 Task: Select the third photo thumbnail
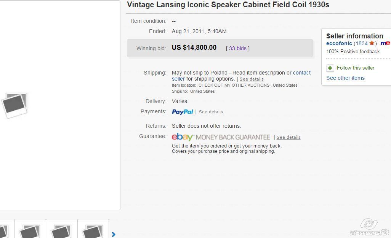pos(62,229)
